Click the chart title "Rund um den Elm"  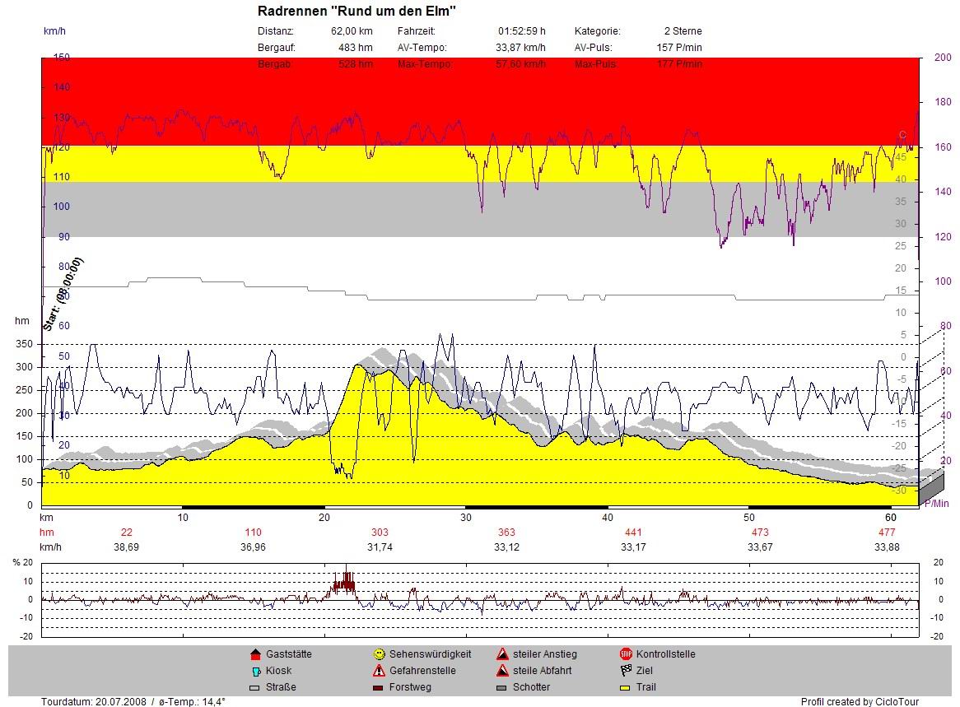click(357, 11)
